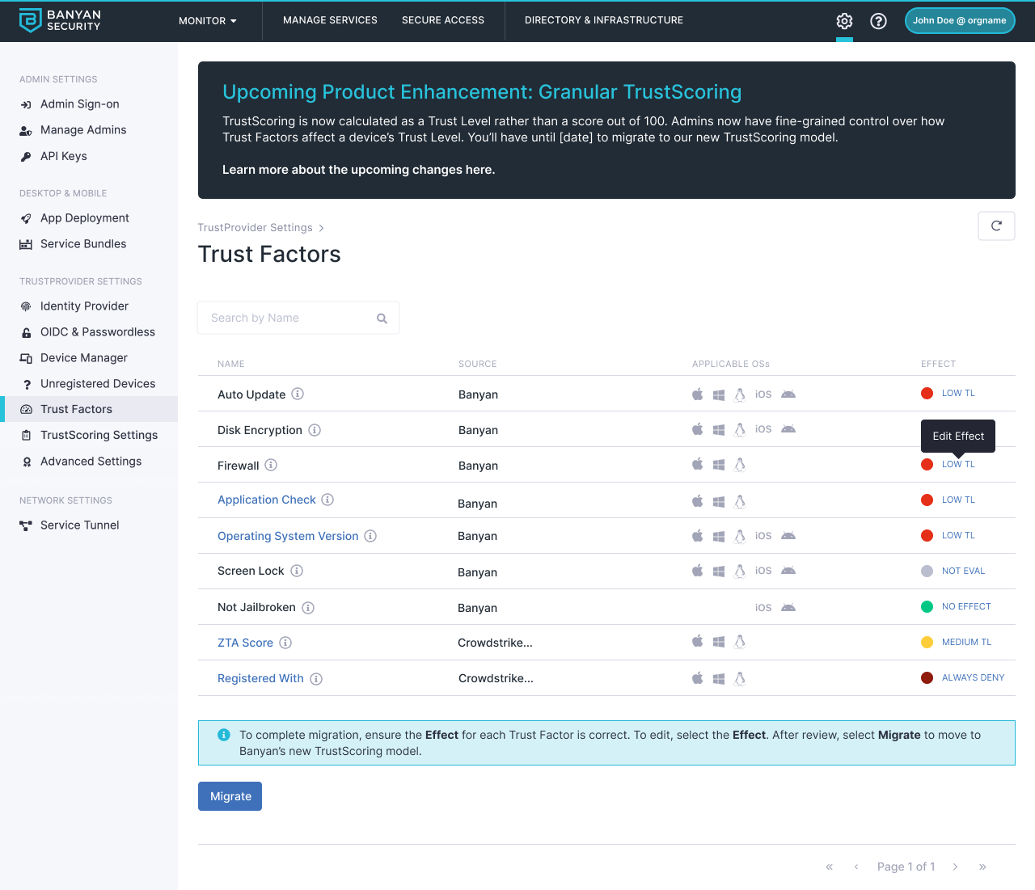This screenshot has height=890, width=1035.
Task: Click info icon beside Disk Encryption
Action: tap(315, 430)
